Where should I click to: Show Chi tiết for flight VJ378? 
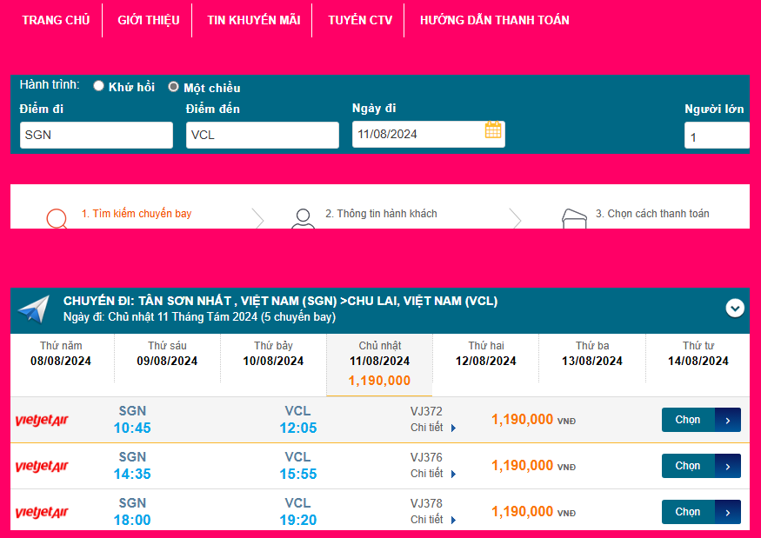click(432, 520)
